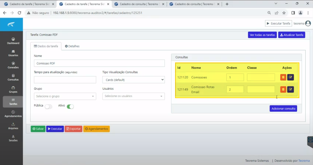Close the active Cadastro de tarefa tab
Screen dimensions: 313x165
pyautogui.click(x=108, y=4)
